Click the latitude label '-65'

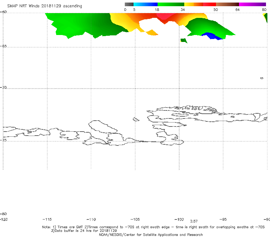pos(3,46)
